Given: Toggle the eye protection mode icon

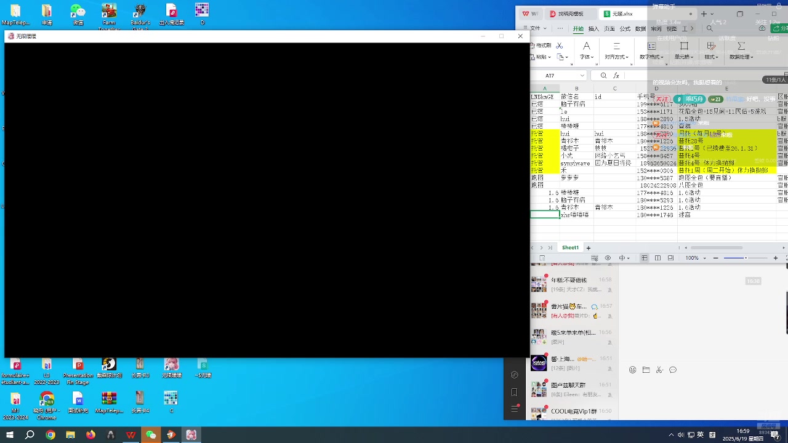Looking at the screenshot, I should 608,258.
